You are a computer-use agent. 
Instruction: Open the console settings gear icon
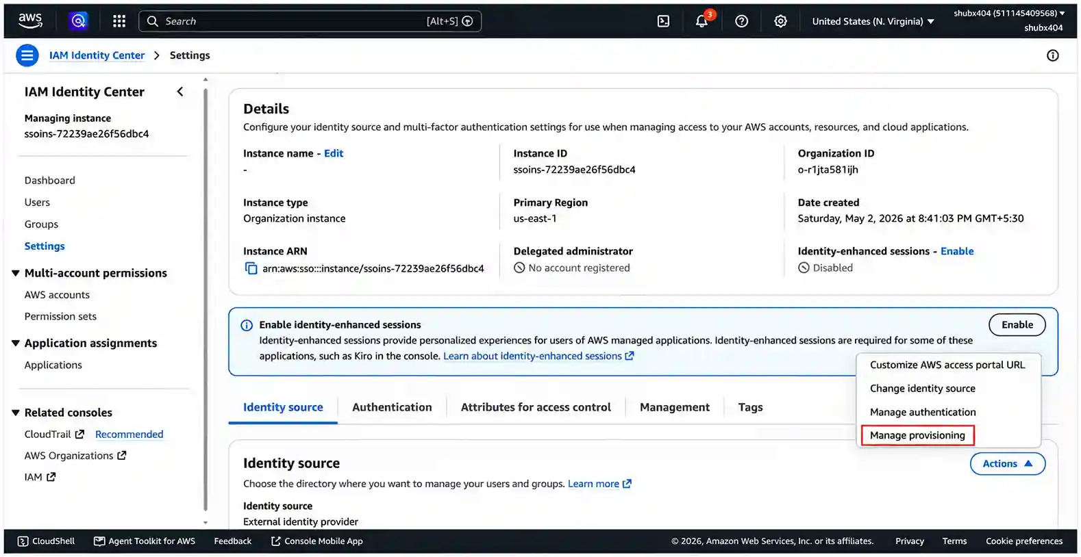(x=780, y=21)
